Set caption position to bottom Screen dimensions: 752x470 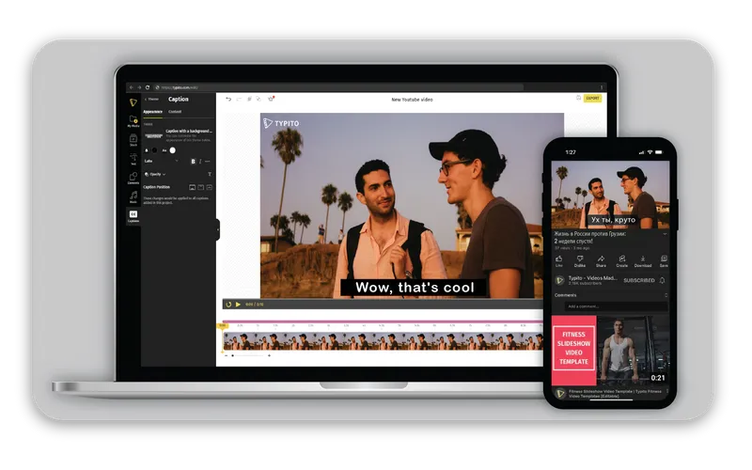193,187
